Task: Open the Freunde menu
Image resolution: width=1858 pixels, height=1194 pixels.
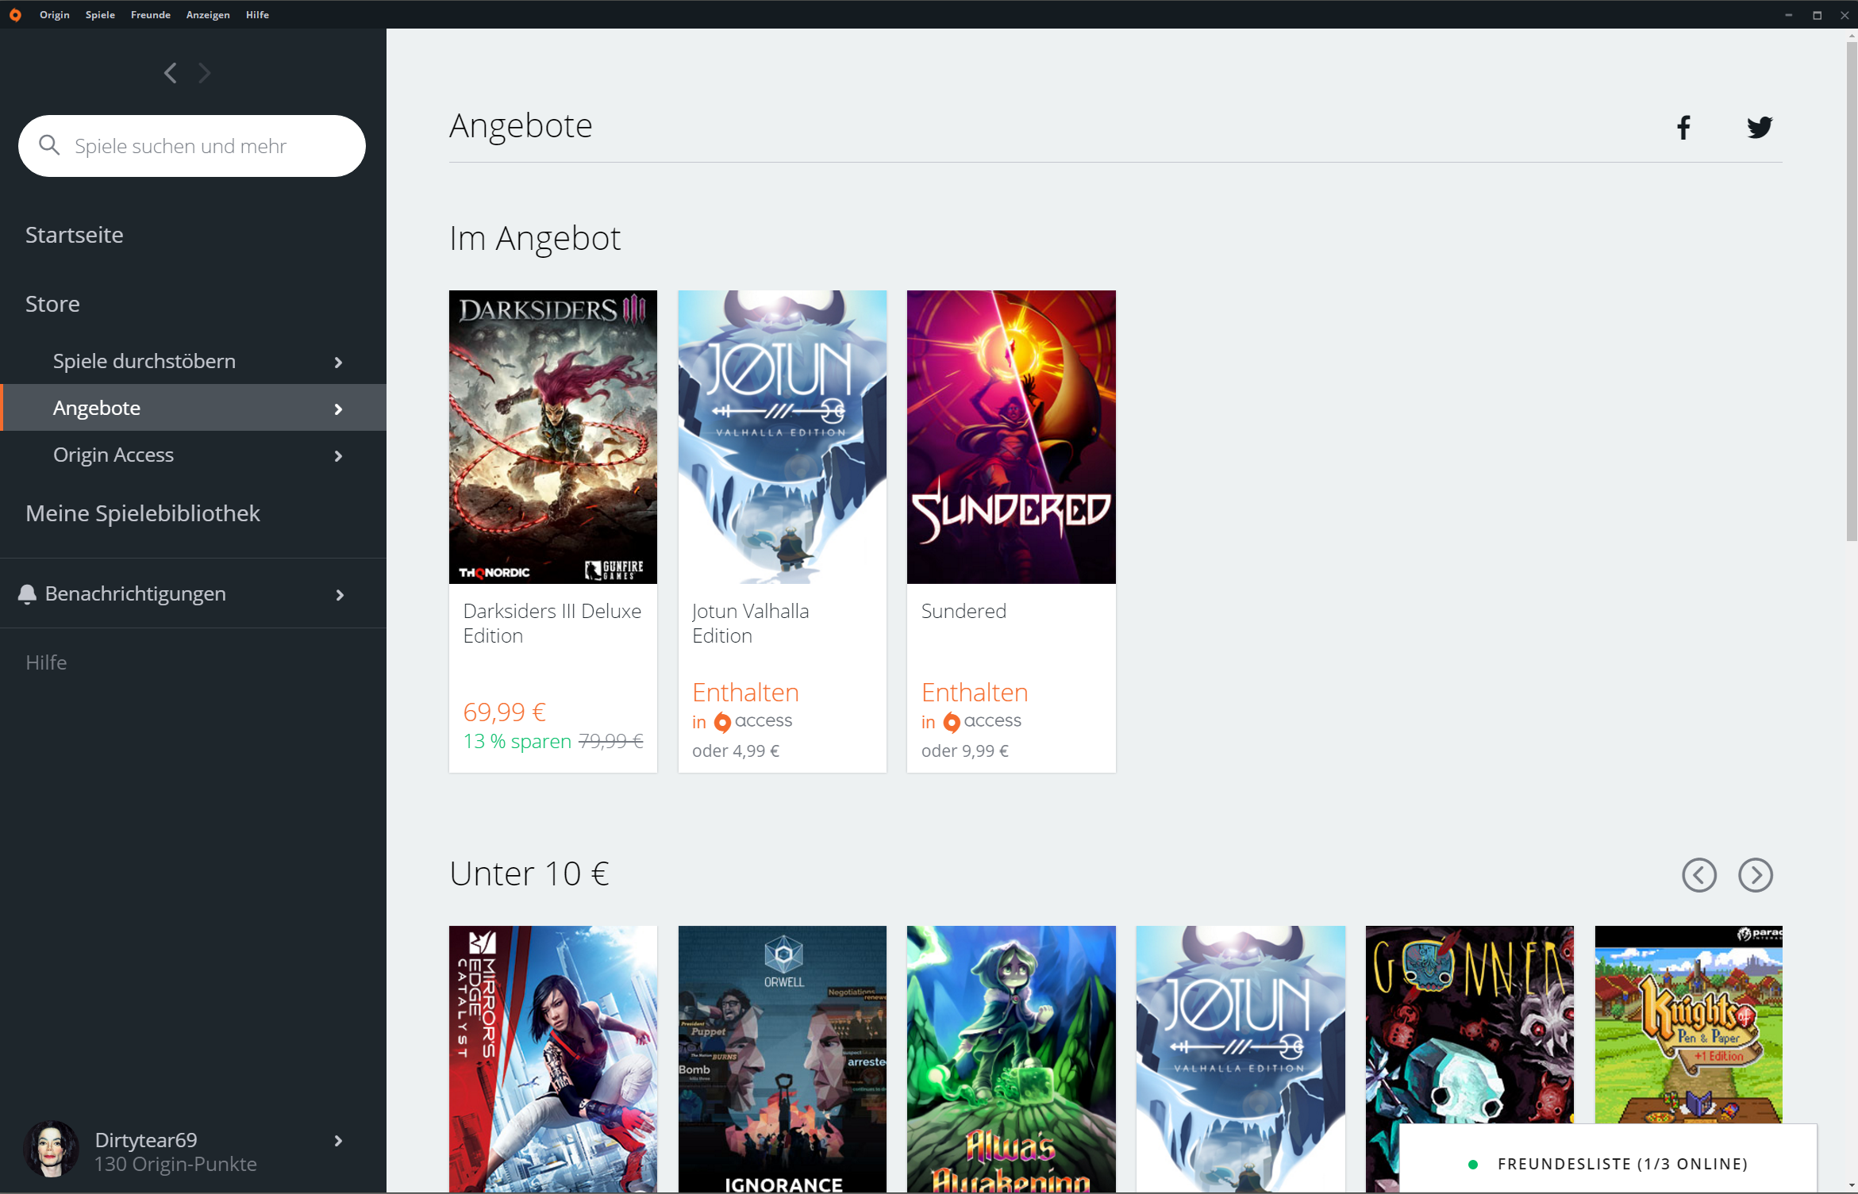Action: pos(151,15)
